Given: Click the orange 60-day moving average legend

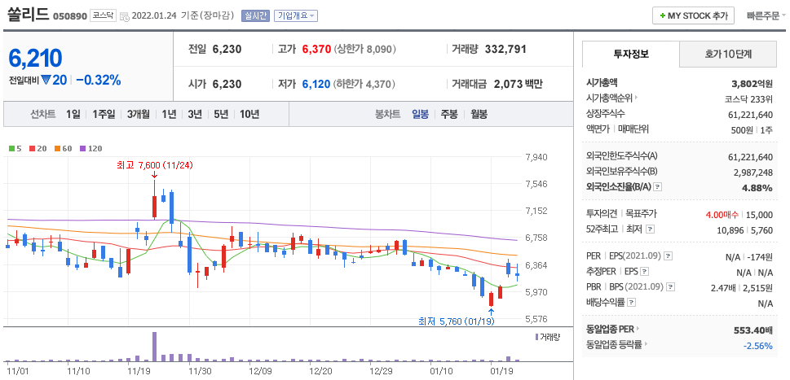Looking at the screenshot, I should coord(64,148).
